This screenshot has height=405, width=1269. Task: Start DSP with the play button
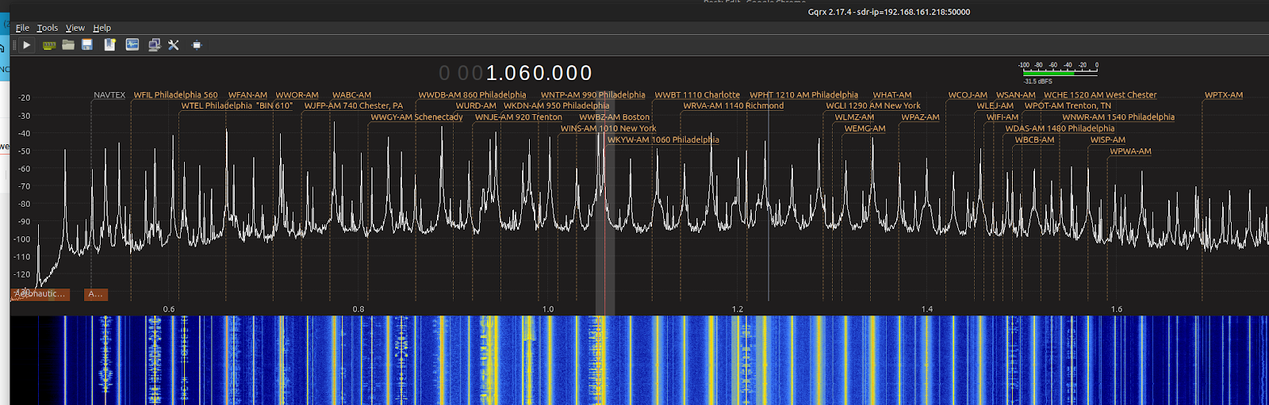point(27,45)
